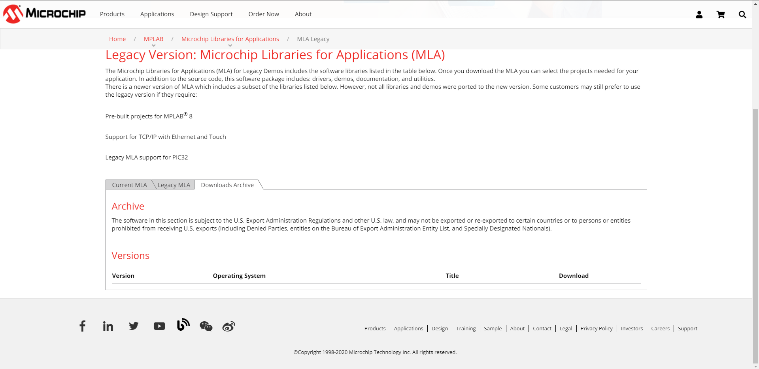
Task: Open footer Products link
Action: click(x=375, y=328)
